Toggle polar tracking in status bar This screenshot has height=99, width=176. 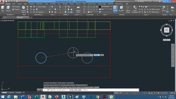click(131, 93)
